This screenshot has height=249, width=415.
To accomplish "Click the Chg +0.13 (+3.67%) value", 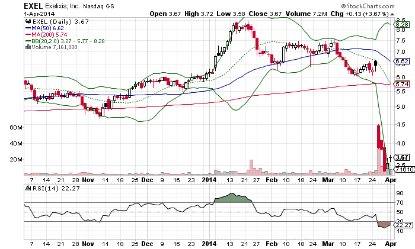I will click(360, 14).
